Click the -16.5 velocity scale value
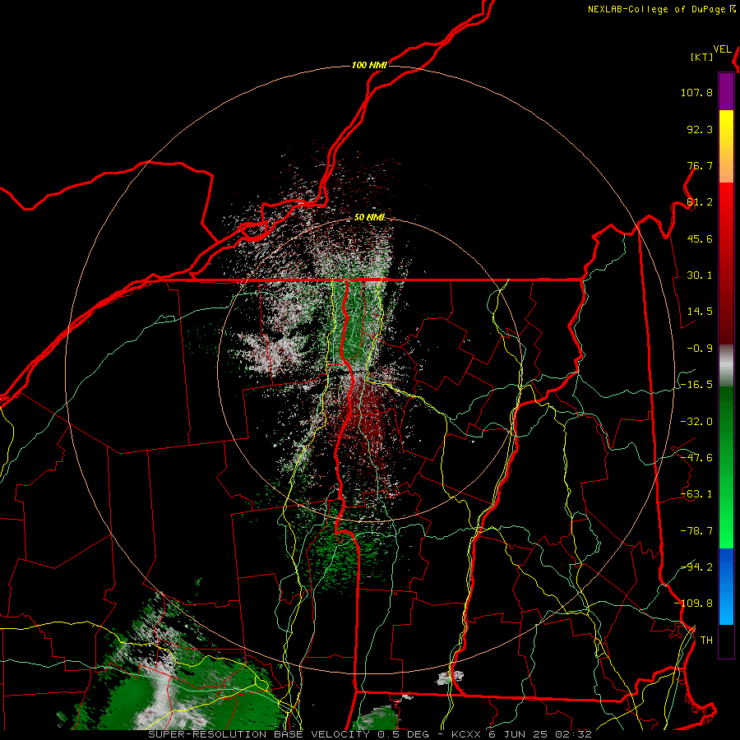This screenshot has width=740, height=740. tap(696, 385)
